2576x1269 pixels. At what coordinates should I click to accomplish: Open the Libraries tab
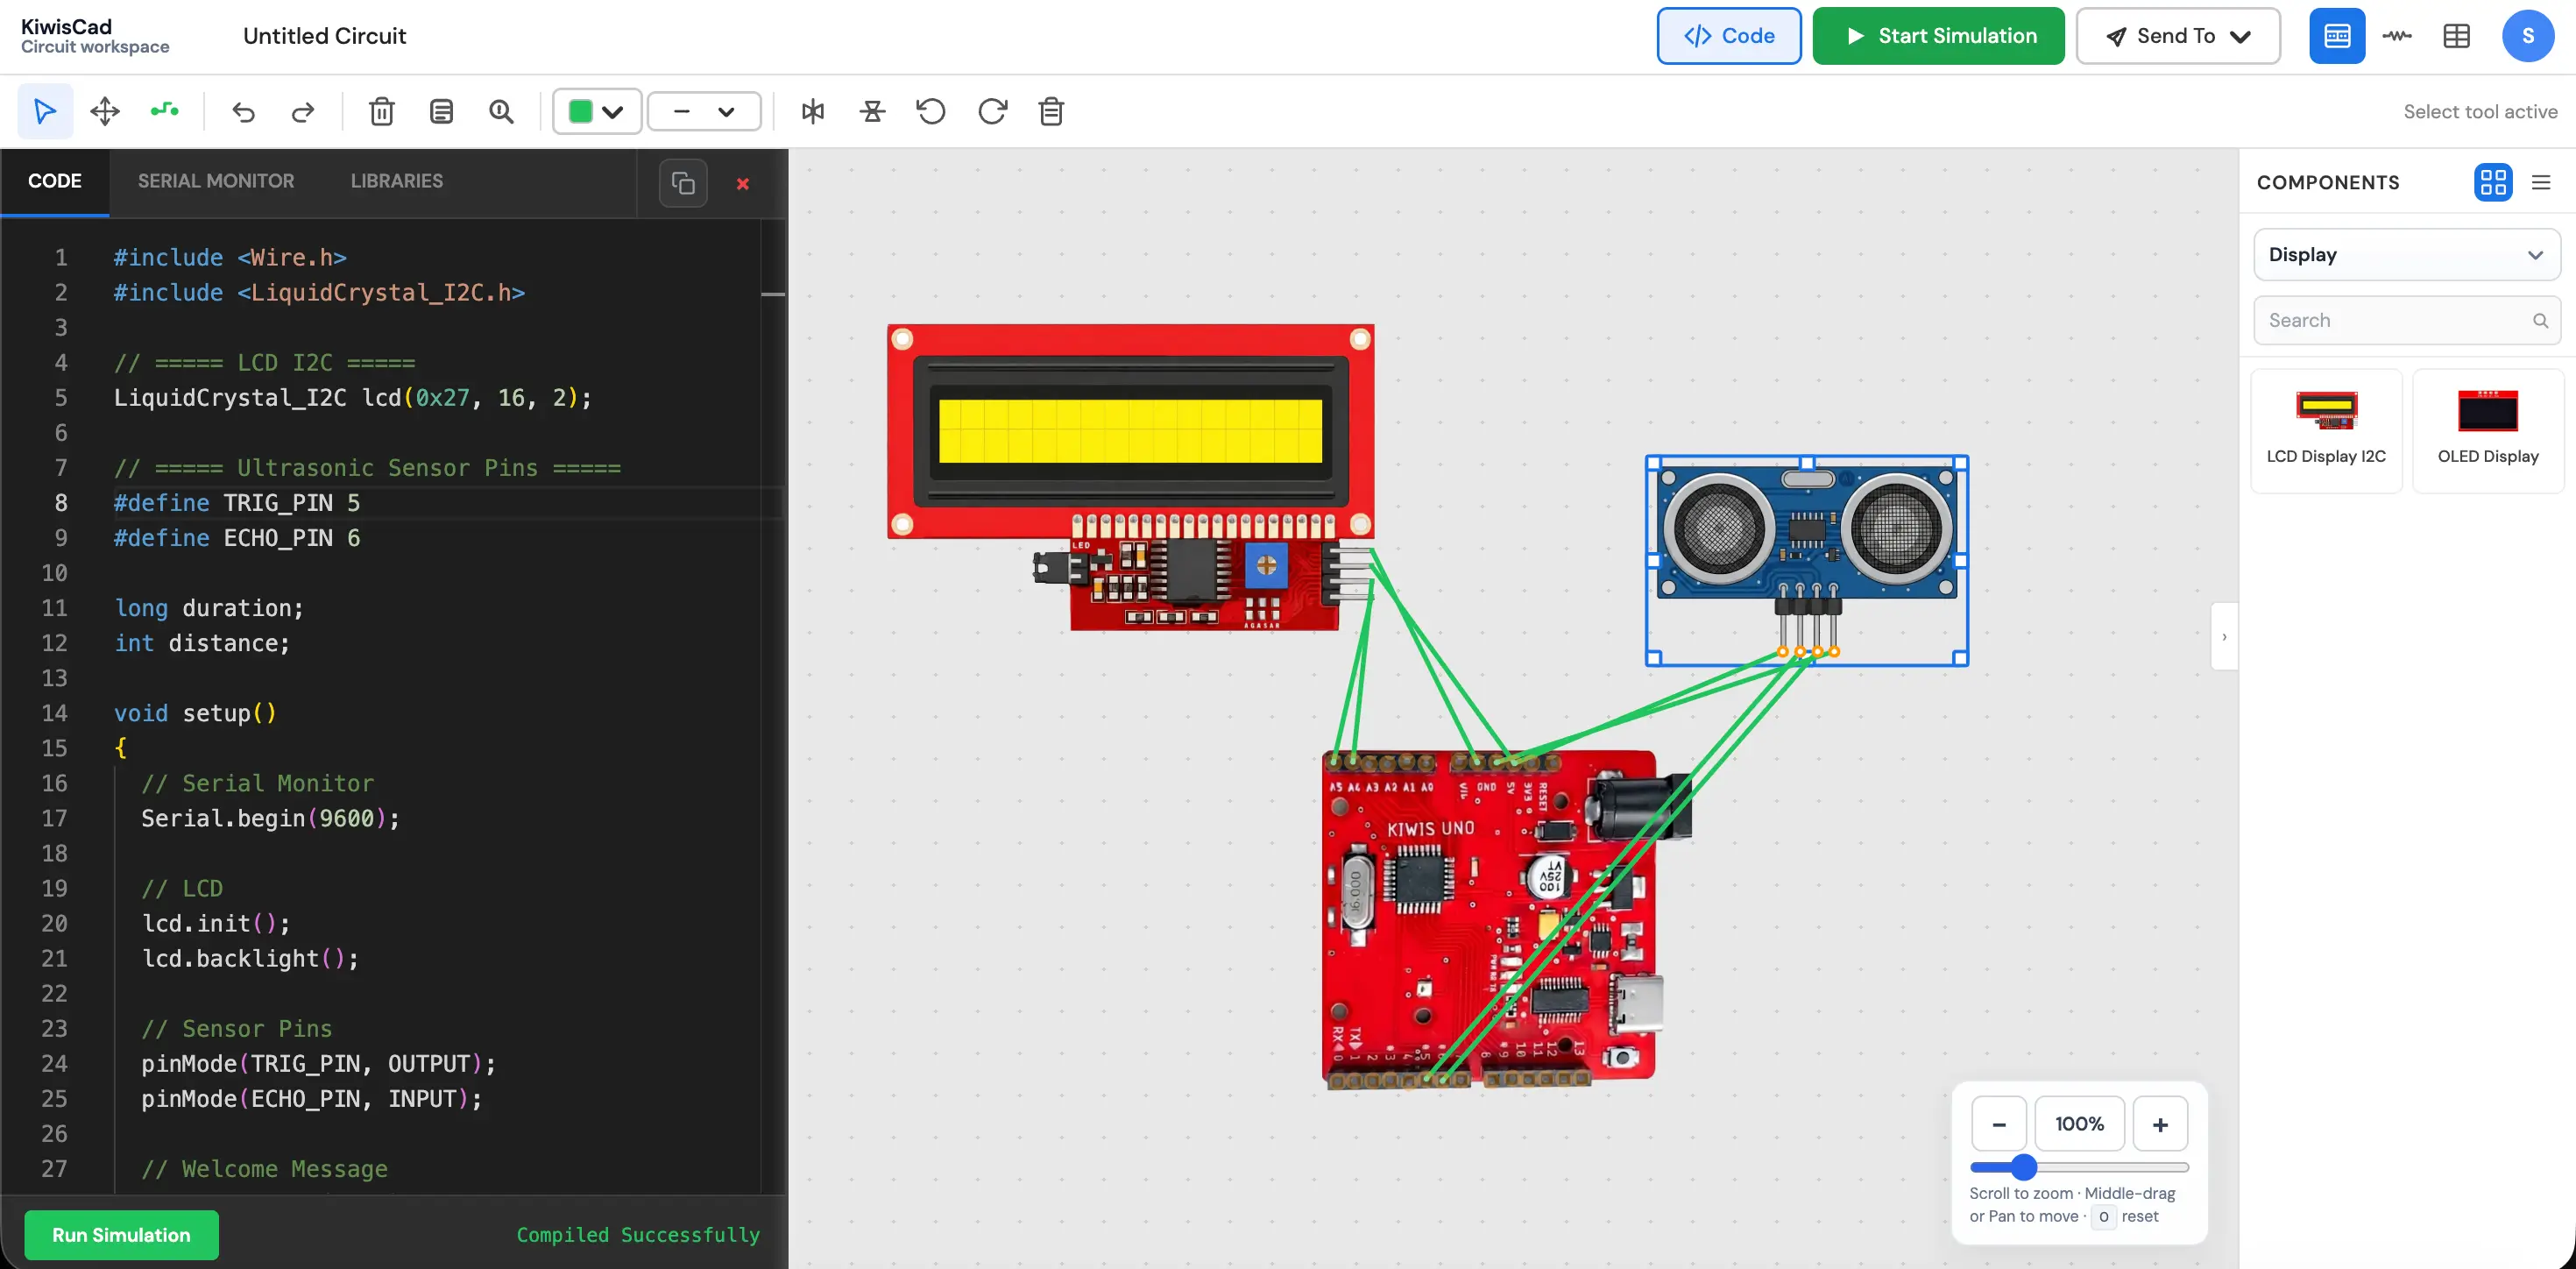[x=397, y=181]
